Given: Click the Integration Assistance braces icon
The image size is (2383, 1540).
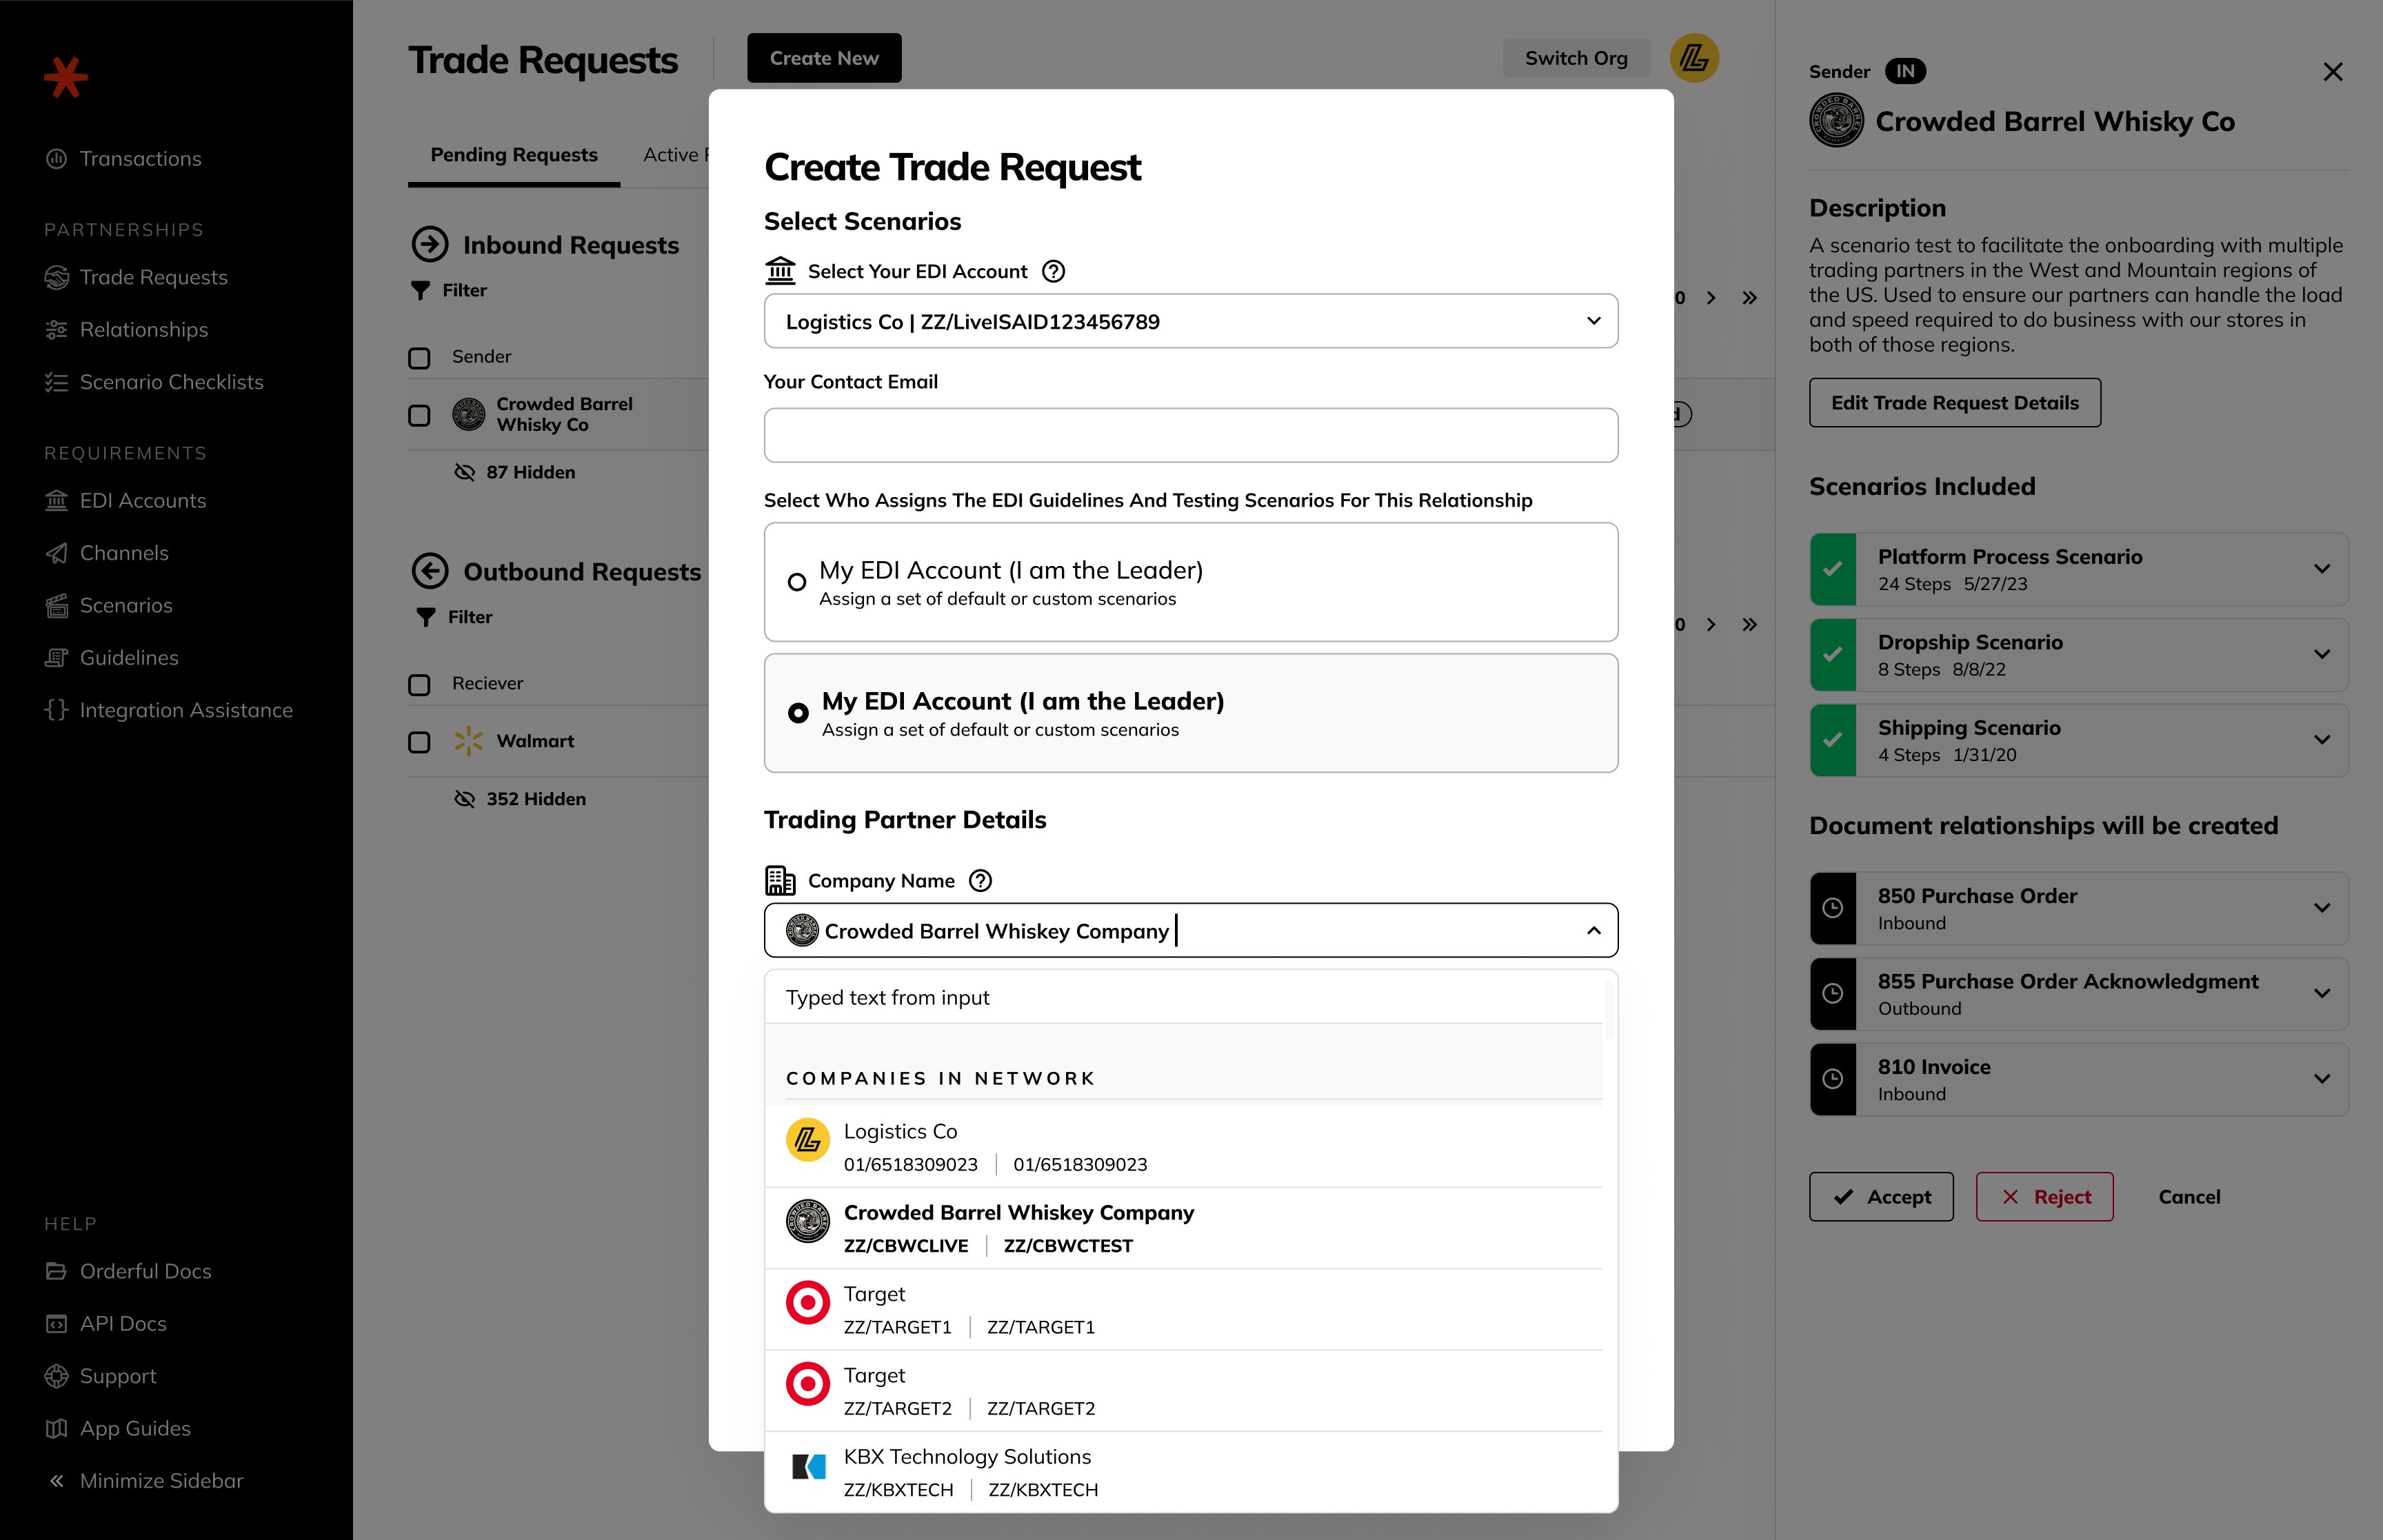Looking at the screenshot, I should click(x=57, y=710).
